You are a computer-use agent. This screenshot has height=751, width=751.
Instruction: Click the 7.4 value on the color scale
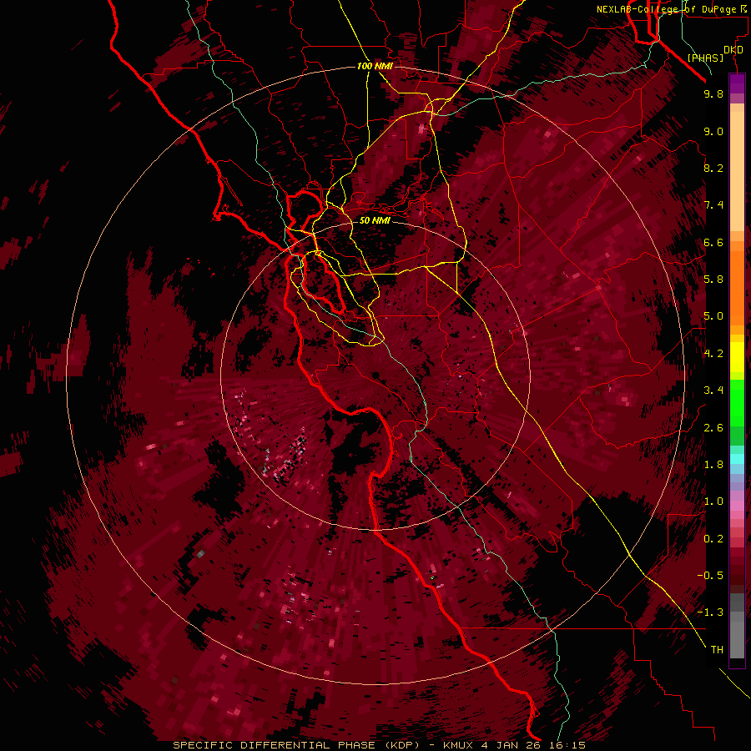pos(713,205)
